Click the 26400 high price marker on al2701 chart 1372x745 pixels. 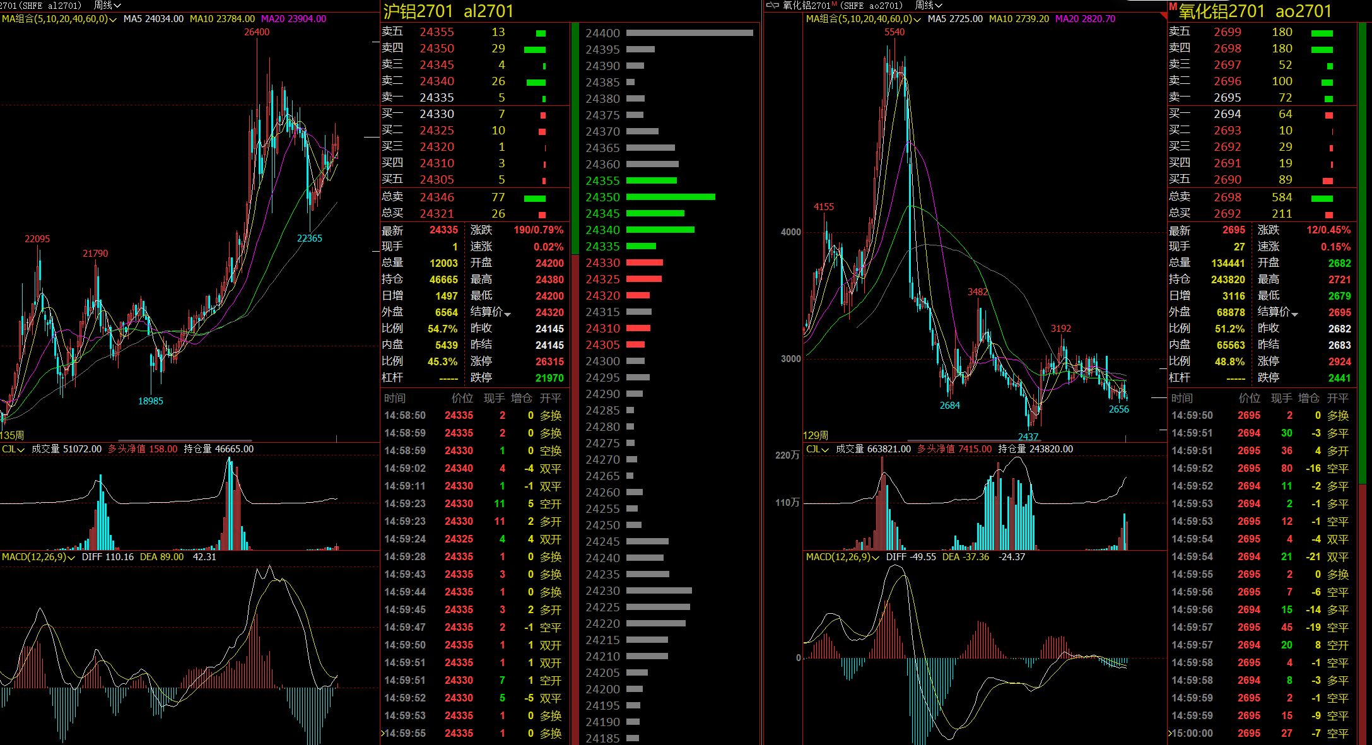click(257, 32)
